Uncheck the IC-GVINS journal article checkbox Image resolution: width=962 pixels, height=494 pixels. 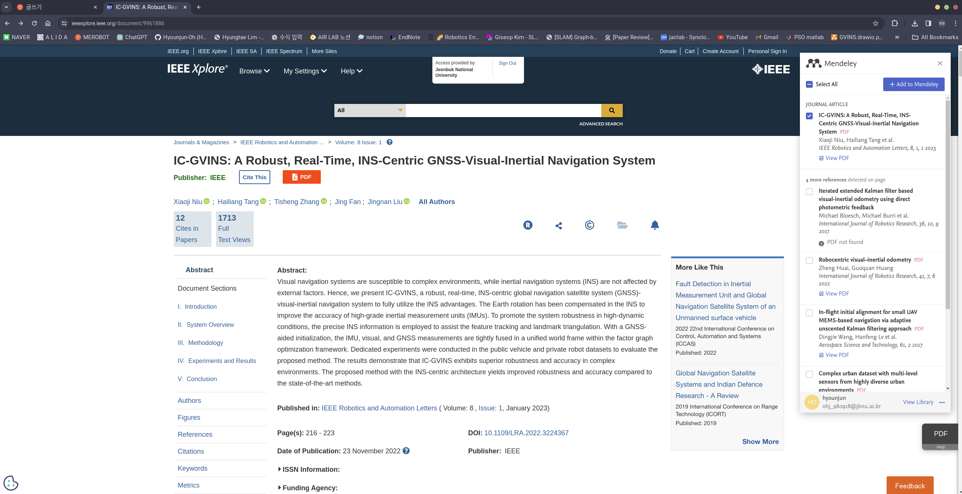pyautogui.click(x=809, y=116)
